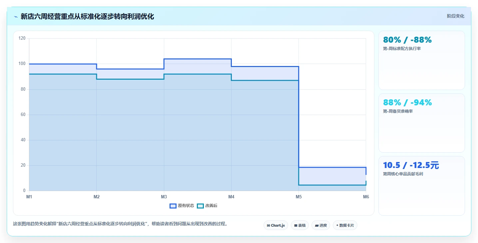The image size is (478, 243).
Task: Click the 60 y-axis label
Action: pyautogui.click(x=23, y=115)
